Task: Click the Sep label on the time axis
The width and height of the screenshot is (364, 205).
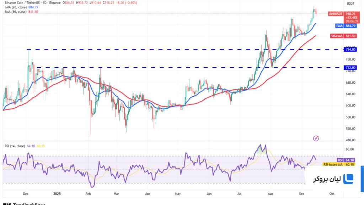Action: pos(301,194)
